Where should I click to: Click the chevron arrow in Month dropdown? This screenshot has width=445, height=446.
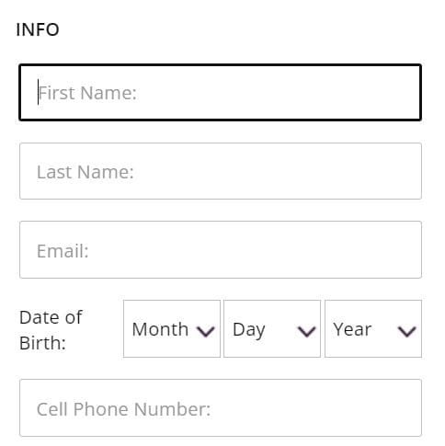206,331
